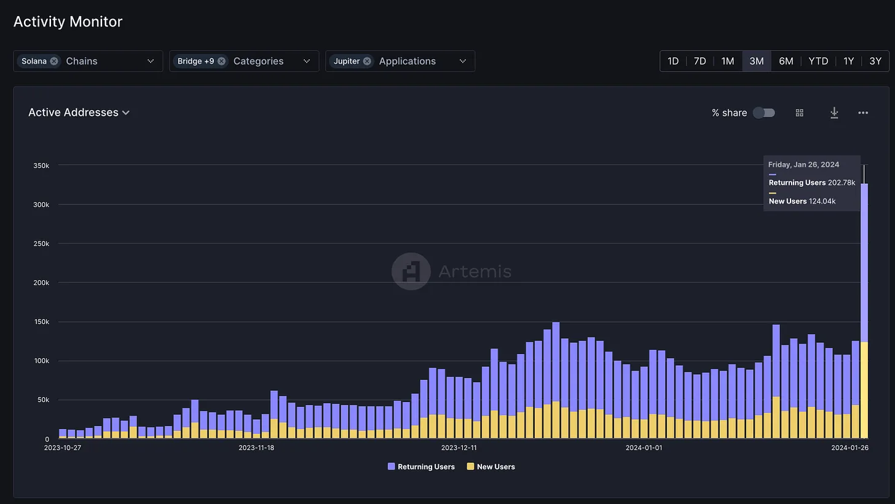Select the 1D time range
The image size is (895, 504).
tap(673, 61)
